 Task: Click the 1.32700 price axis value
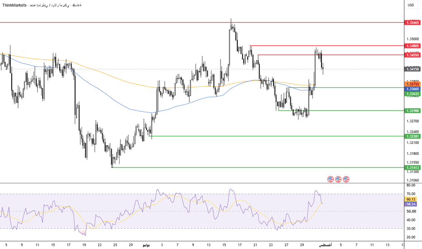(413, 121)
